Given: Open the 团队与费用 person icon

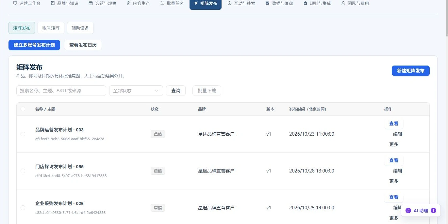Looking at the screenshot, I should 343,3.
